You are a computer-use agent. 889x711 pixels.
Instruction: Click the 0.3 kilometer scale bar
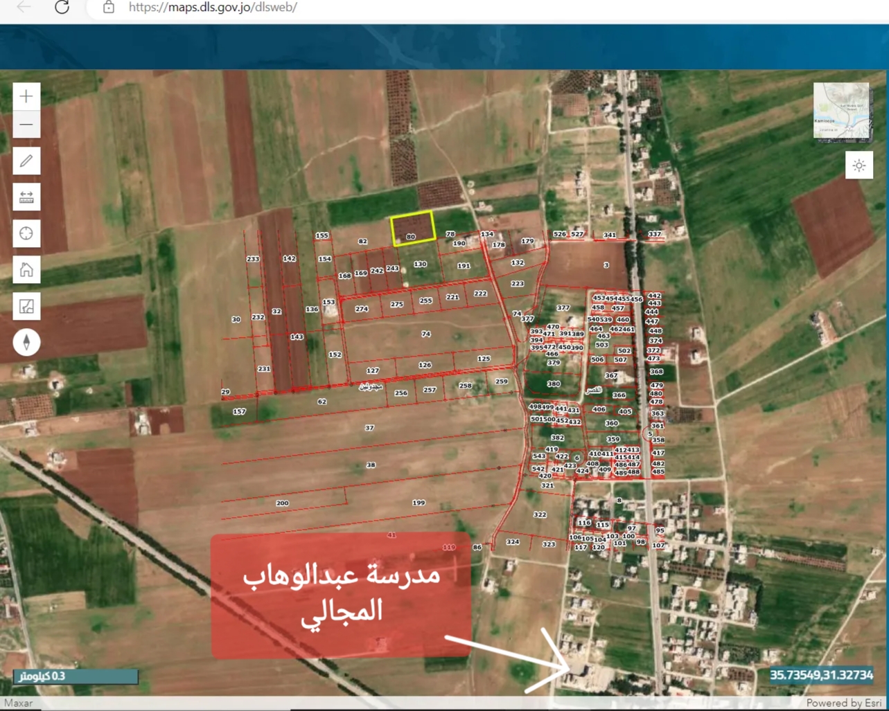click(x=76, y=676)
